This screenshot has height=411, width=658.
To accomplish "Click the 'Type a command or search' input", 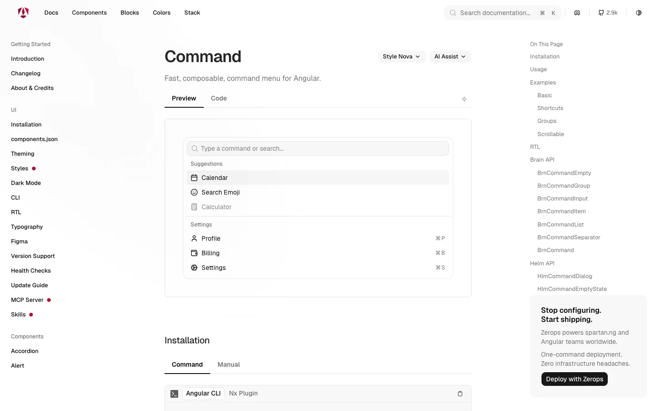I will click(x=318, y=148).
